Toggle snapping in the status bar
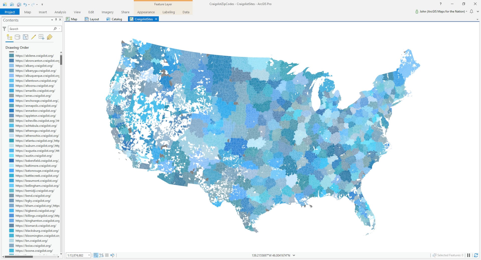Image resolution: width=481 pixels, height=260 pixels. pos(96,255)
